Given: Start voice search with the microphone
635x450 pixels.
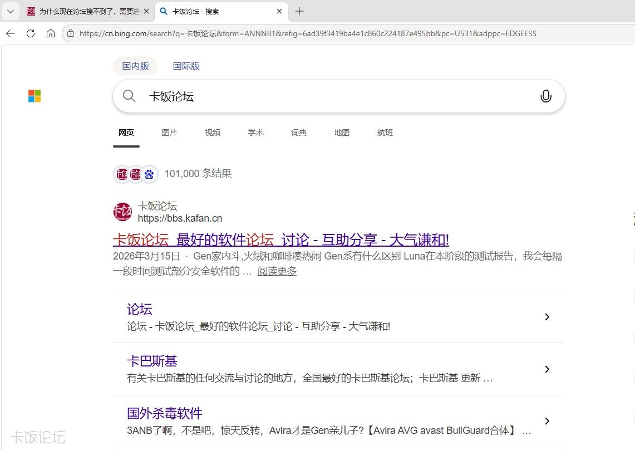Looking at the screenshot, I should point(546,96).
